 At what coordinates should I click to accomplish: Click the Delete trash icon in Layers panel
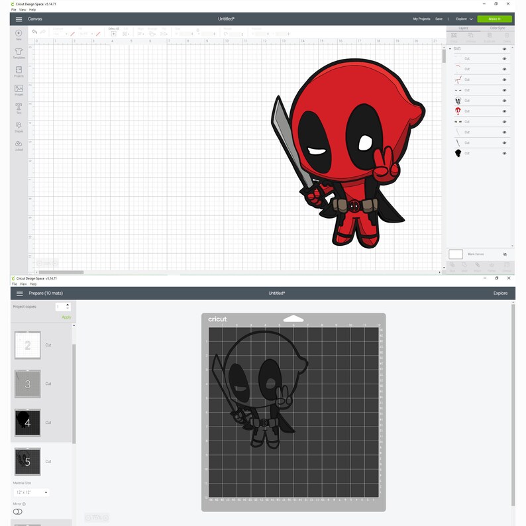(x=507, y=36)
